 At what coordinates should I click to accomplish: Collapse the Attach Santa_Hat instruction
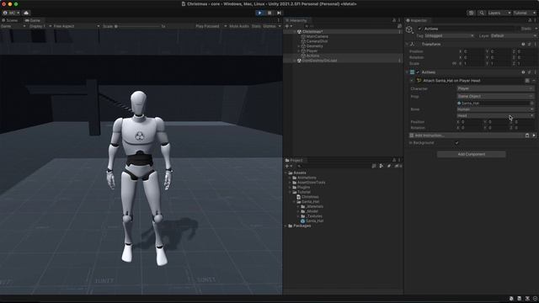click(x=412, y=81)
